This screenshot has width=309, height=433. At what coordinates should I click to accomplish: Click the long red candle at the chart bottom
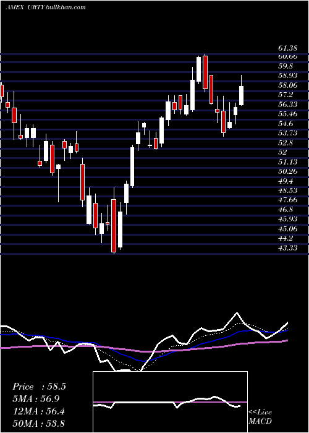tap(114, 226)
